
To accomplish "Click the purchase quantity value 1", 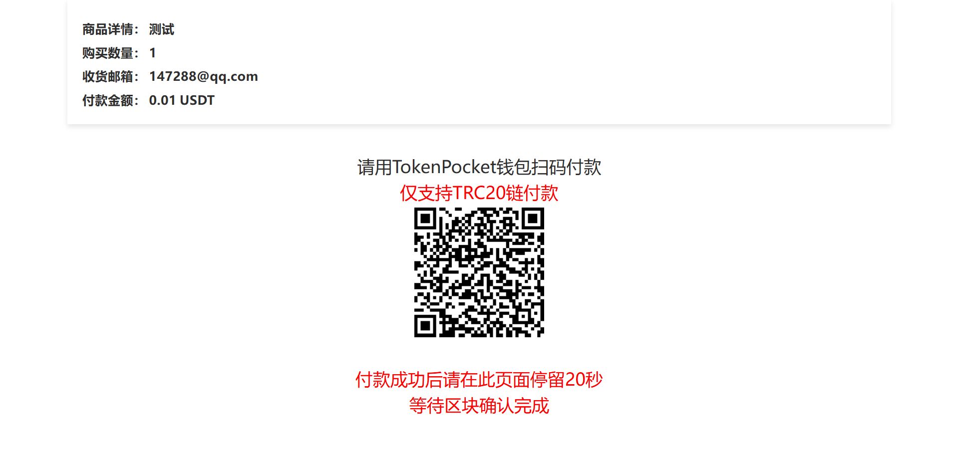I will (x=153, y=53).
